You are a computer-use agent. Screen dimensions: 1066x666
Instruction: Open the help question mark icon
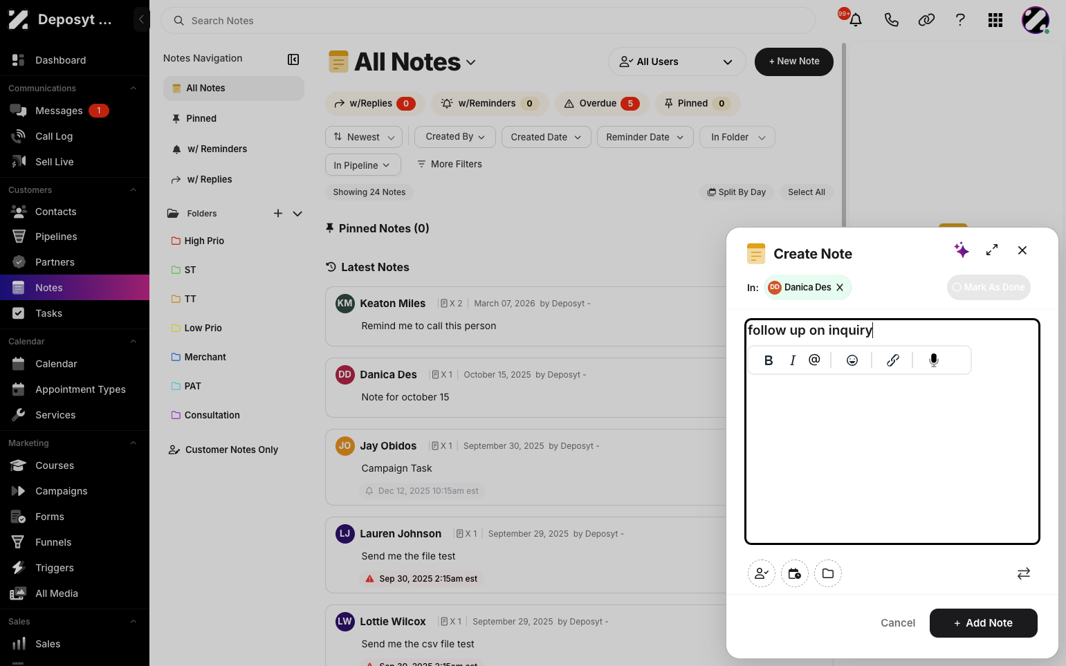coord(960,20)
